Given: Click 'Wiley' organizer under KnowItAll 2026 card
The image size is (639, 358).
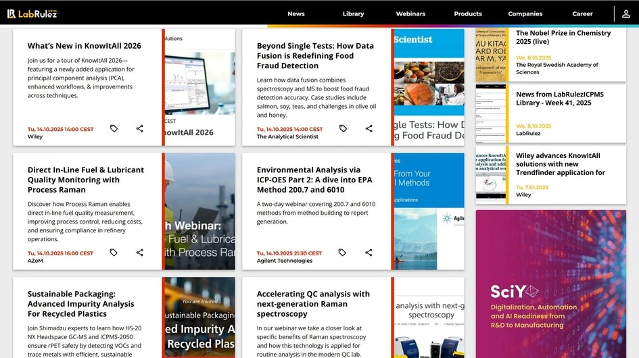Looking at the screenshot, I should pyautogui.click(x=35, y=136).
